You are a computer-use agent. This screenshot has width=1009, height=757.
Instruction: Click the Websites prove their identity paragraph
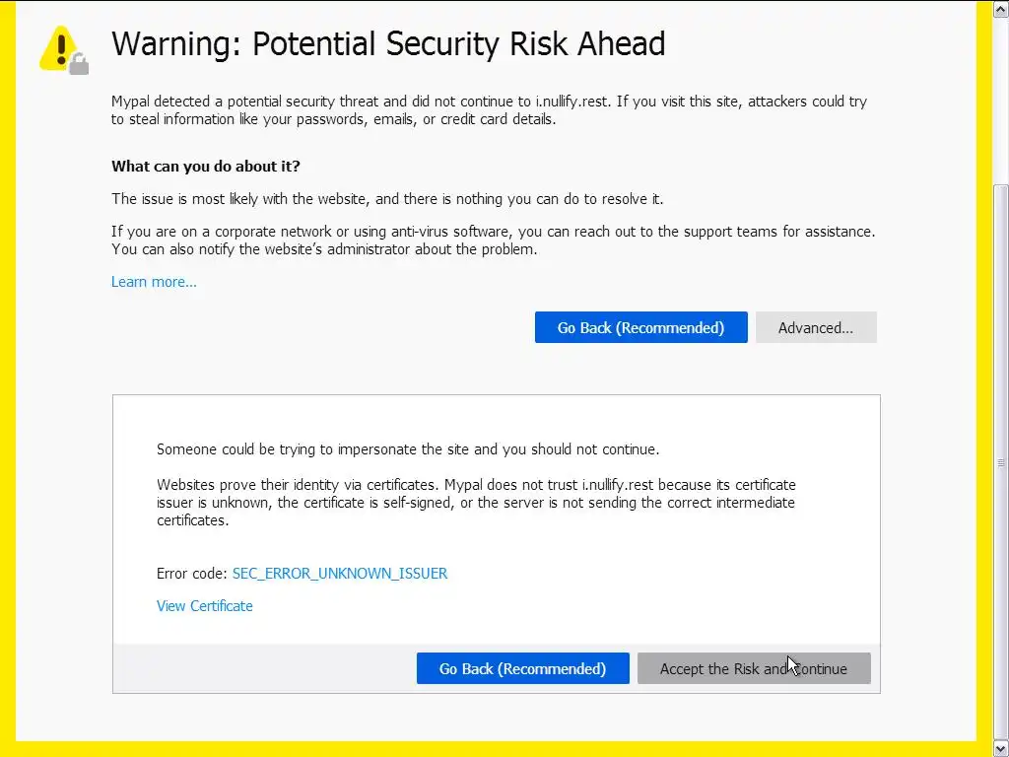[x=476, y=502]
